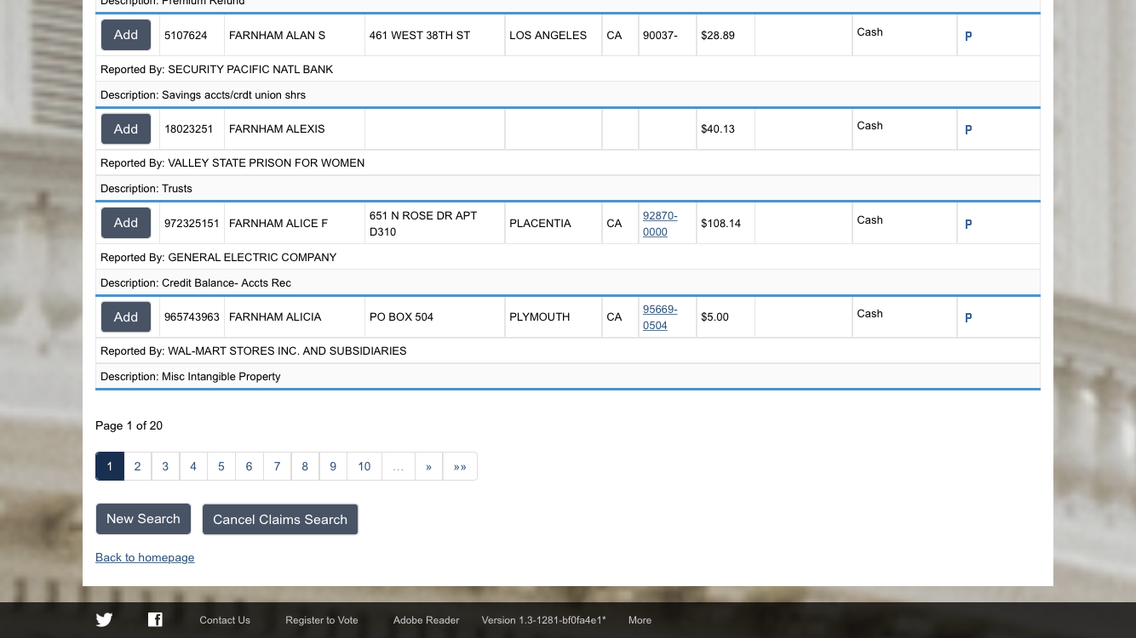Click address PO BOX 504
Screen dimensions: 1136x638
tap(401, 316)
